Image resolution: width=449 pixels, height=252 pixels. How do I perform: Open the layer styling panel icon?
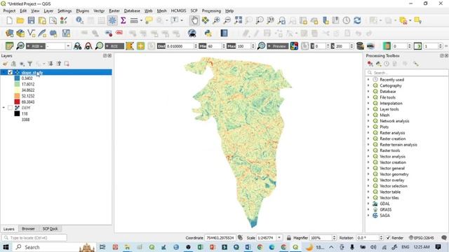pyautogui.click(x=5, y=64)
